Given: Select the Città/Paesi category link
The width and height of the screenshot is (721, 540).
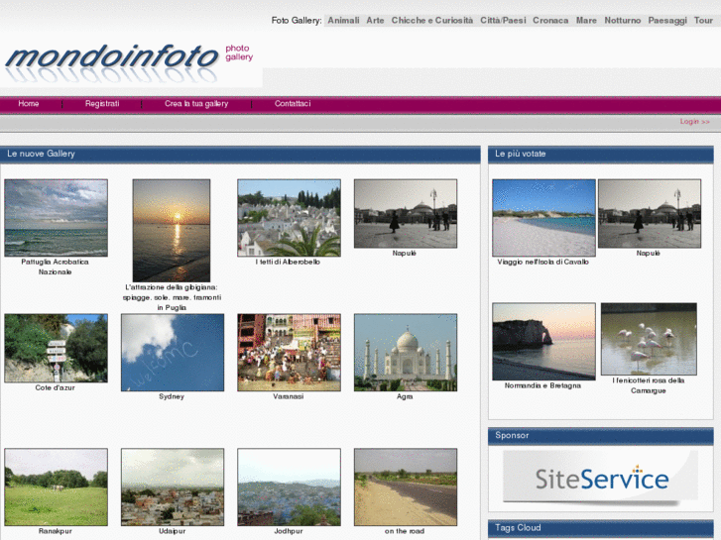Looking at the screenshot, I should pyautogui.click(x=503, y=20).
